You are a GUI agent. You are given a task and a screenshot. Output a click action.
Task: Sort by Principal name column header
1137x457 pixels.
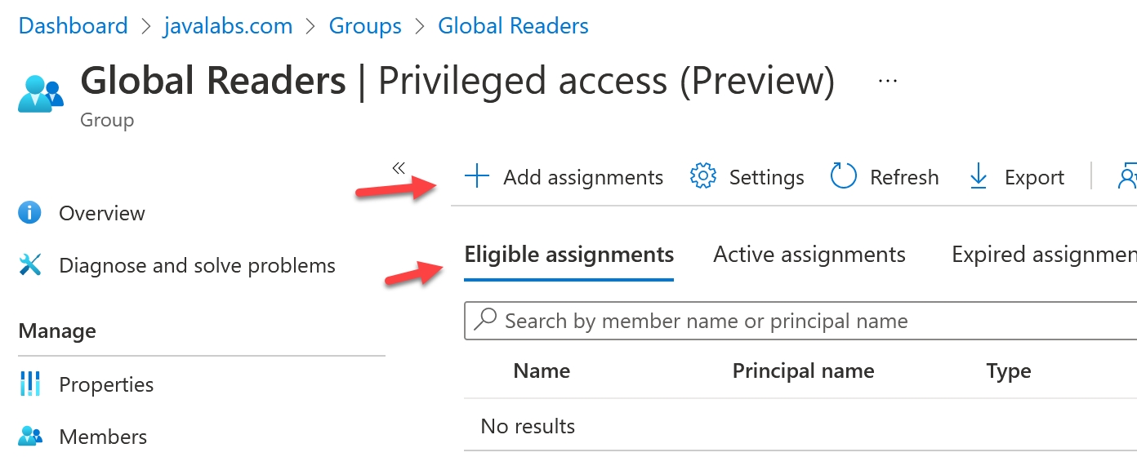(x=803, y=370)
